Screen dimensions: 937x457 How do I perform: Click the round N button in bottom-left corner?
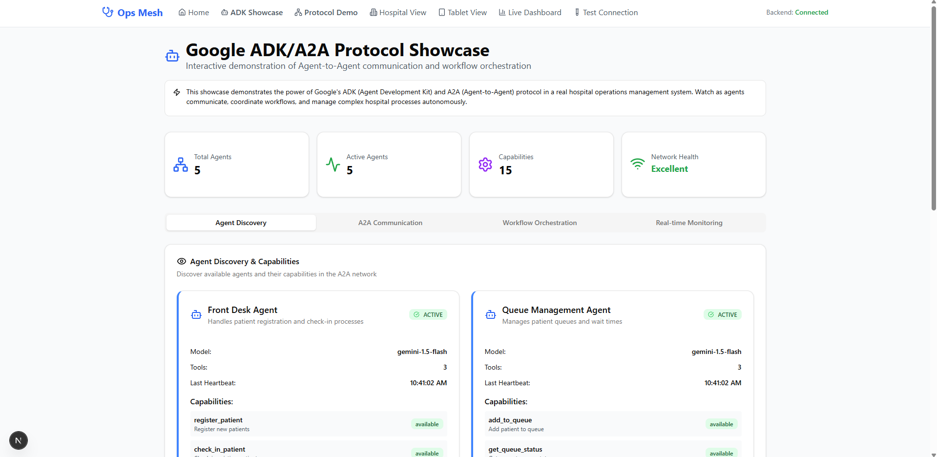click(x=19, y=440)
